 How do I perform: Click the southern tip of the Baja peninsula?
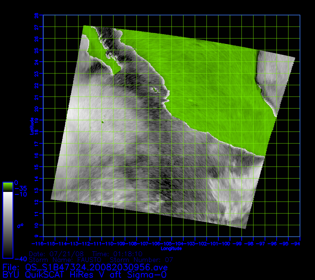[x=114, y=75]
